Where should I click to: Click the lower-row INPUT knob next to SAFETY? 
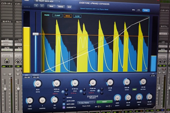coord(128,98)
